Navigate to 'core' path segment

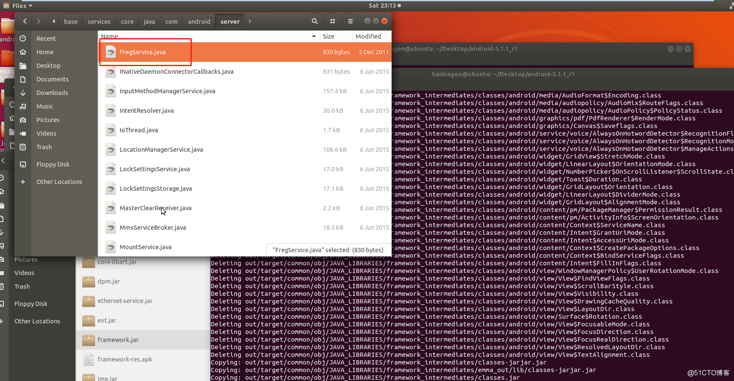click(127, 22)
